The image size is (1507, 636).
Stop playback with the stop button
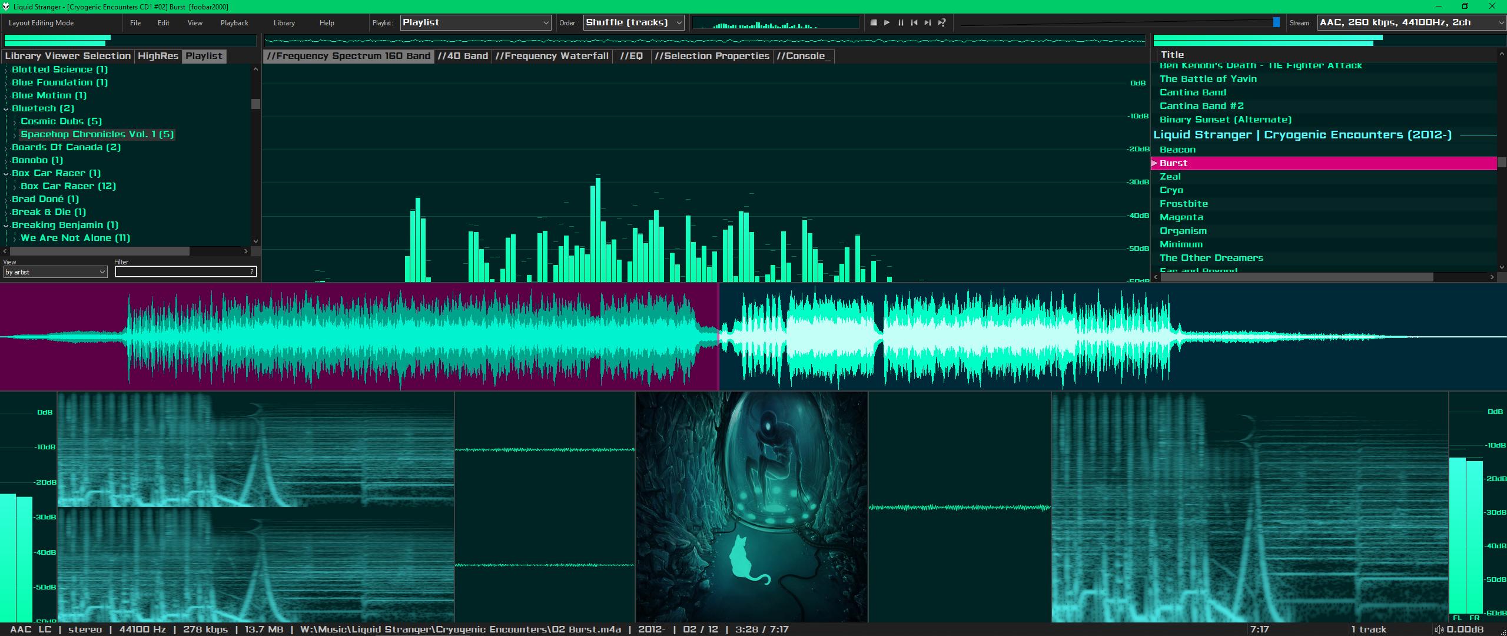click(874, 22)
